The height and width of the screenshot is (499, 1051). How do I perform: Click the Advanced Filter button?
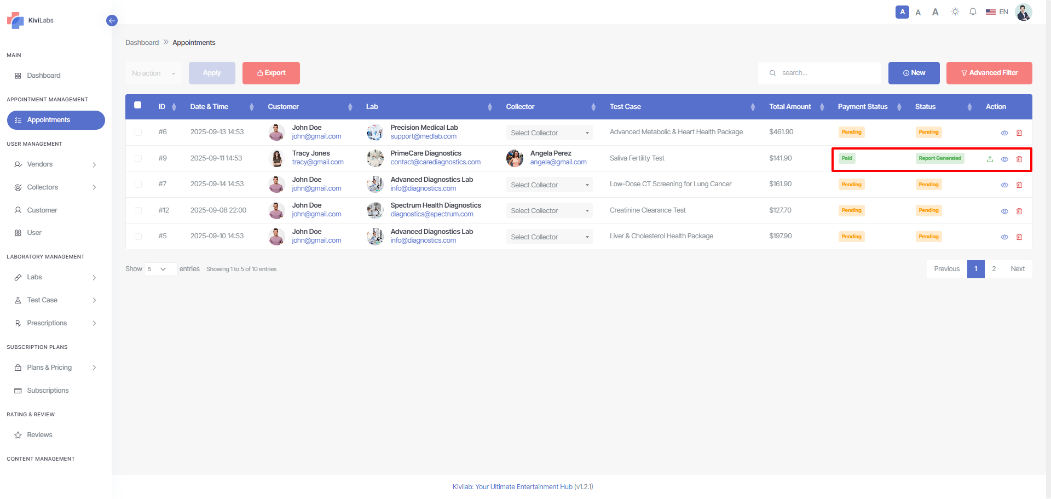coord(989,73)
